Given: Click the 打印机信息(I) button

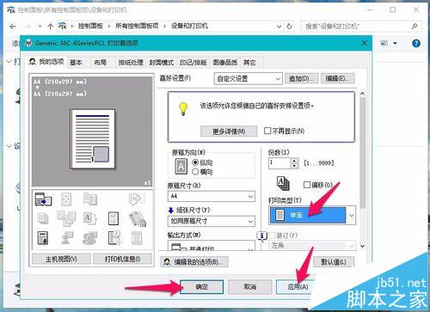Looking at the screenshot, I should [122, 259].
